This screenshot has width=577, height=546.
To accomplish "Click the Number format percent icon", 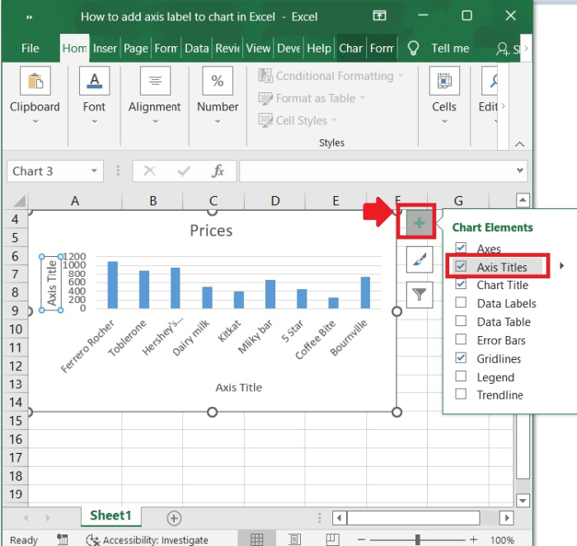I will 218,82.
